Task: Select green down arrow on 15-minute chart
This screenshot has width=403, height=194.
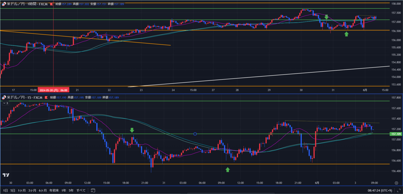Action: [x=132, y=130]
